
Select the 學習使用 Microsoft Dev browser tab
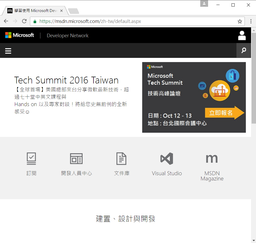pos(35,11)
